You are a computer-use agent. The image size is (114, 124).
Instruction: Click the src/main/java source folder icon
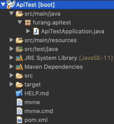19,14
